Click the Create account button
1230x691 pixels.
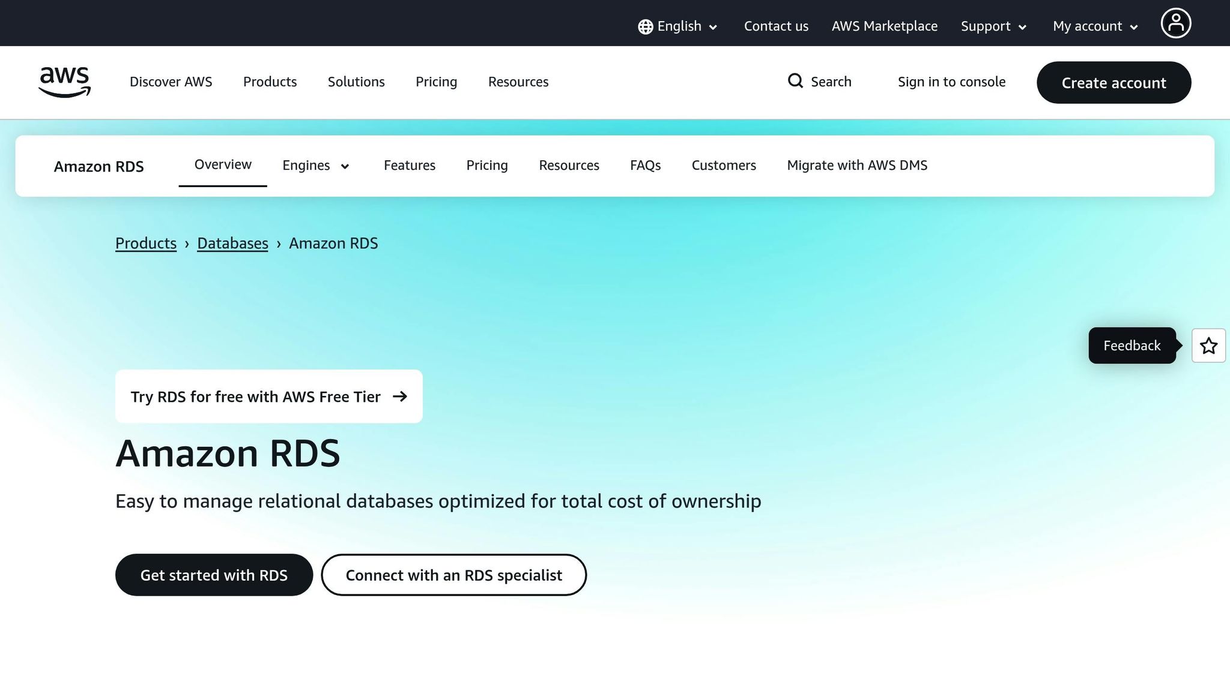click(1113, 82)
